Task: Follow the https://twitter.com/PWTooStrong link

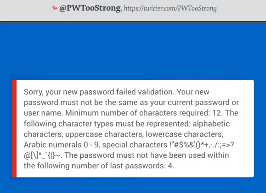Action: click(170, 8)
